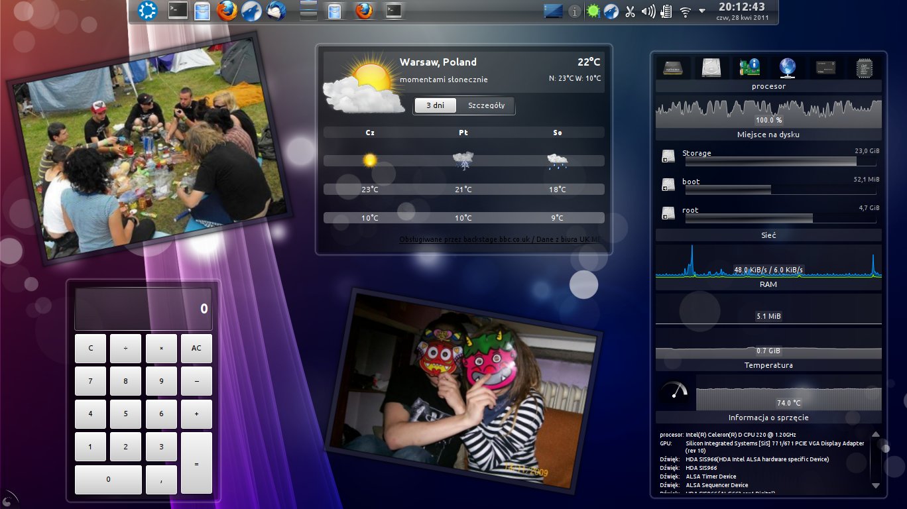Switch to the Szczegóły weather tab
Screen dimensions: 907x509
[x=486, y=105]
